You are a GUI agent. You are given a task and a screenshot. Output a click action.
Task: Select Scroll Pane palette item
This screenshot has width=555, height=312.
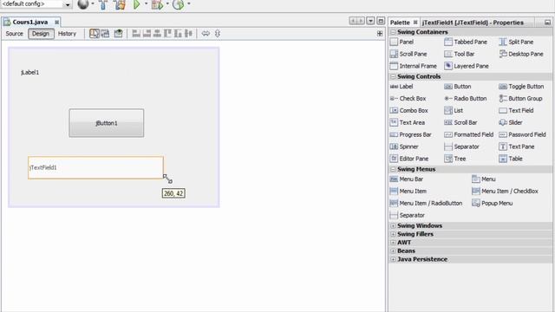coord(408,54)
